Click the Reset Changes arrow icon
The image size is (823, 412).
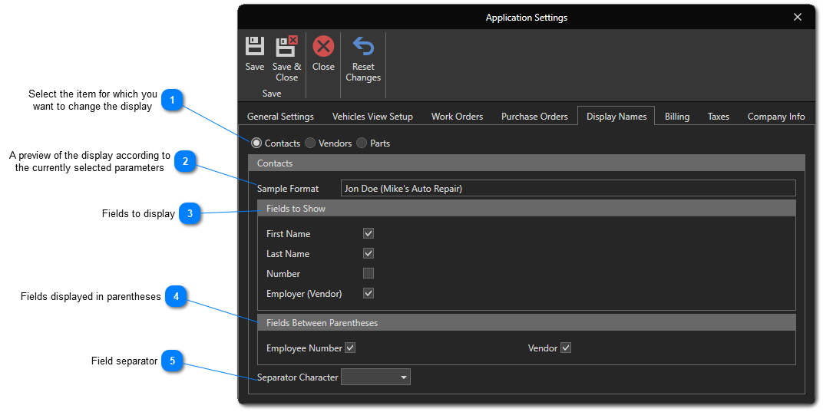(363, 47)
